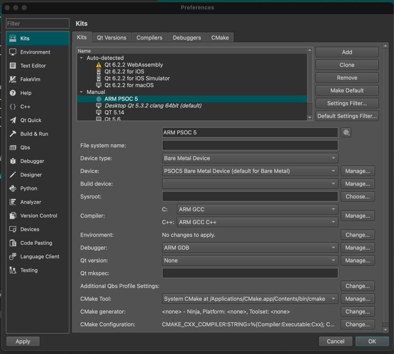394x354 pixels.
Task: Open the C++ compiler ARM GCC C++ dropdown
Action: tap(257, 222)
